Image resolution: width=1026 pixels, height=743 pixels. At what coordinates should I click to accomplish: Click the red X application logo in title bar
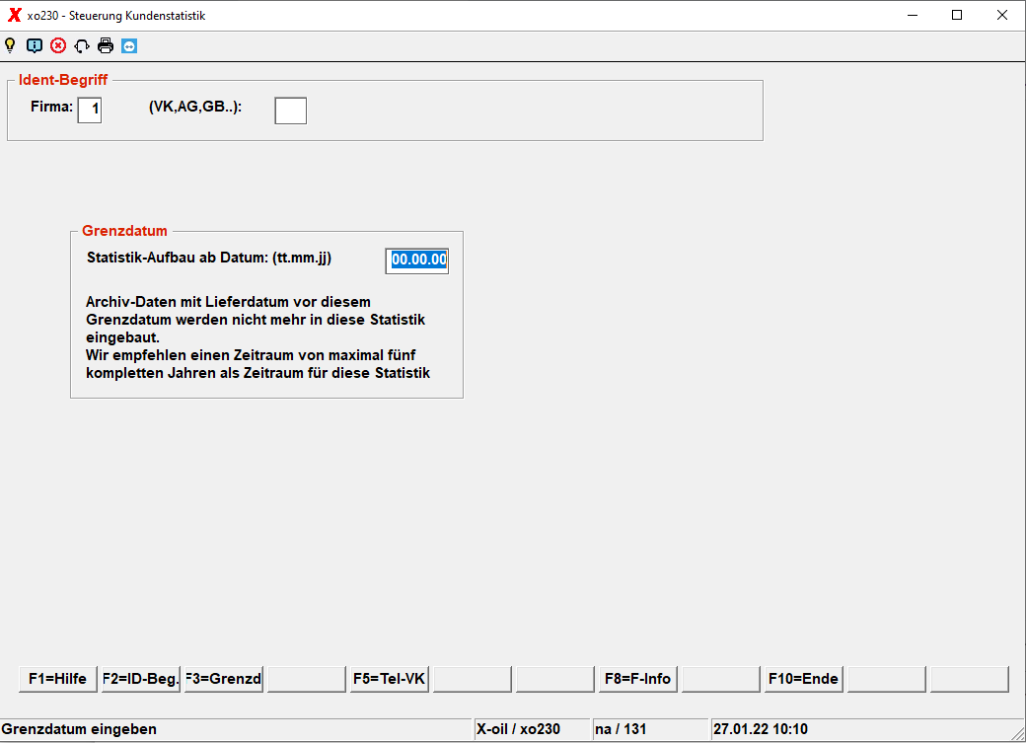pos(15,15)
